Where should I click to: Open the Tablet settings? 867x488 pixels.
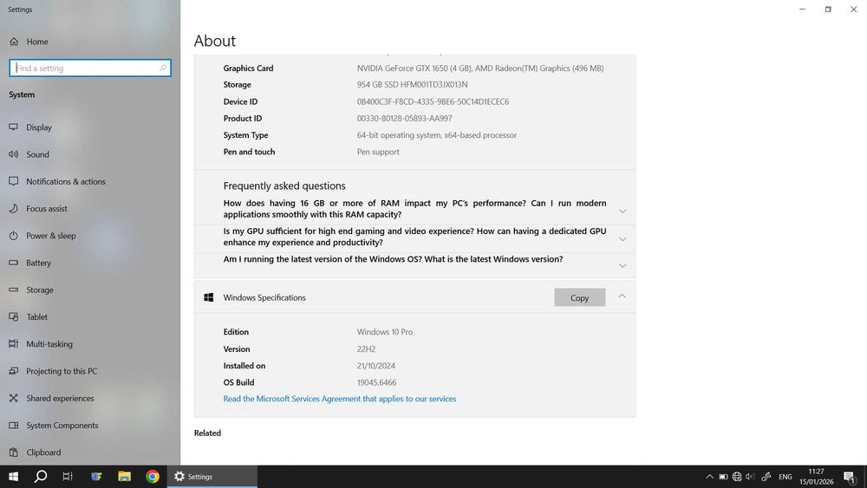pyautogui.click(x=36, y=316)
